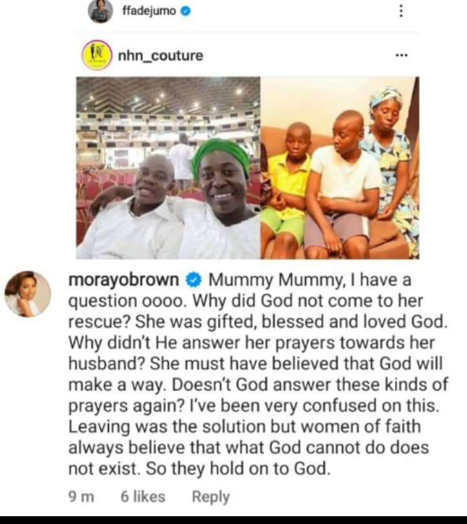This screenshot has width=467, height=524.
Task: Open ffadejumo username link
Action: 149,12
